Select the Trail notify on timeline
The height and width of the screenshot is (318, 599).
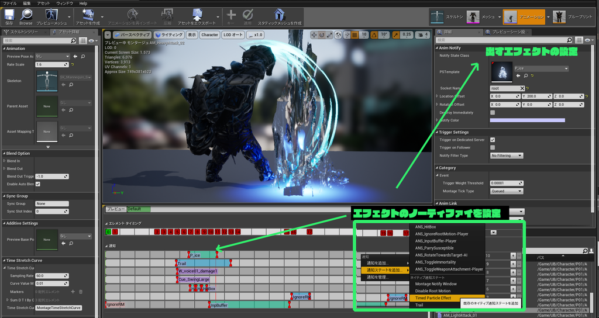click(x=203, y=264)
